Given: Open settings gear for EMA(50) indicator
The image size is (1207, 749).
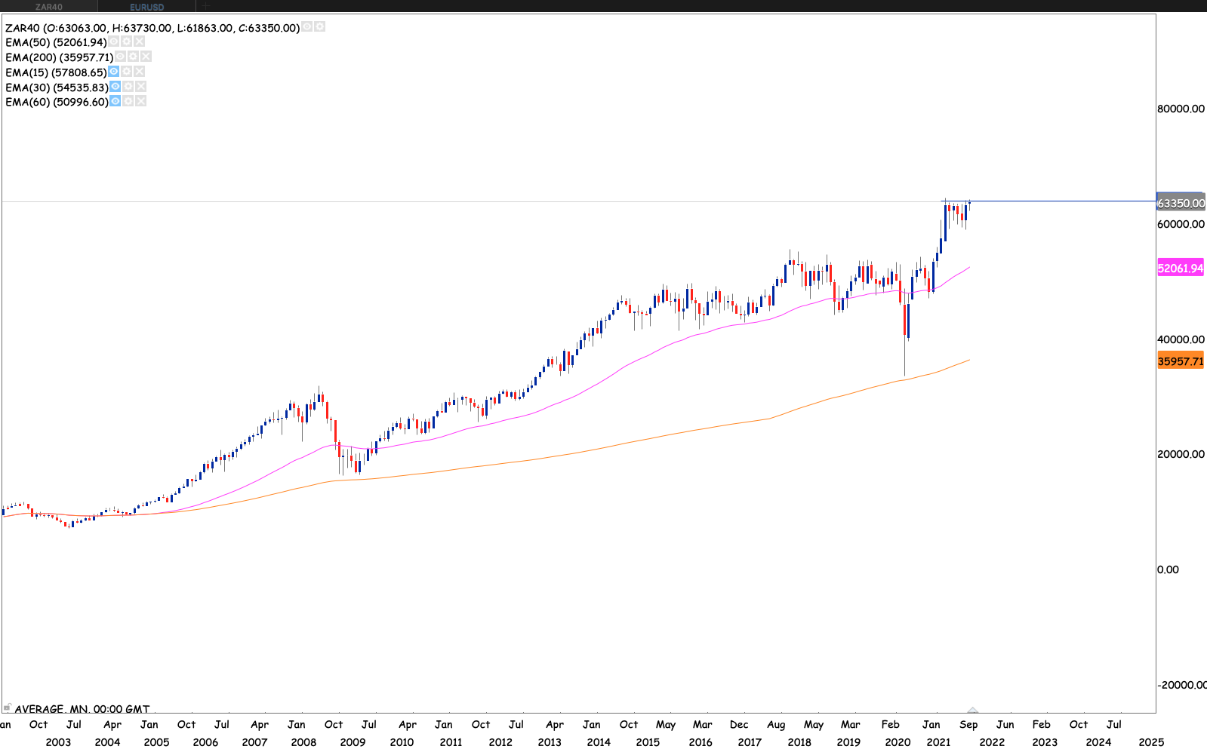Looking at the screenshot, I should (x=127, y=42).
